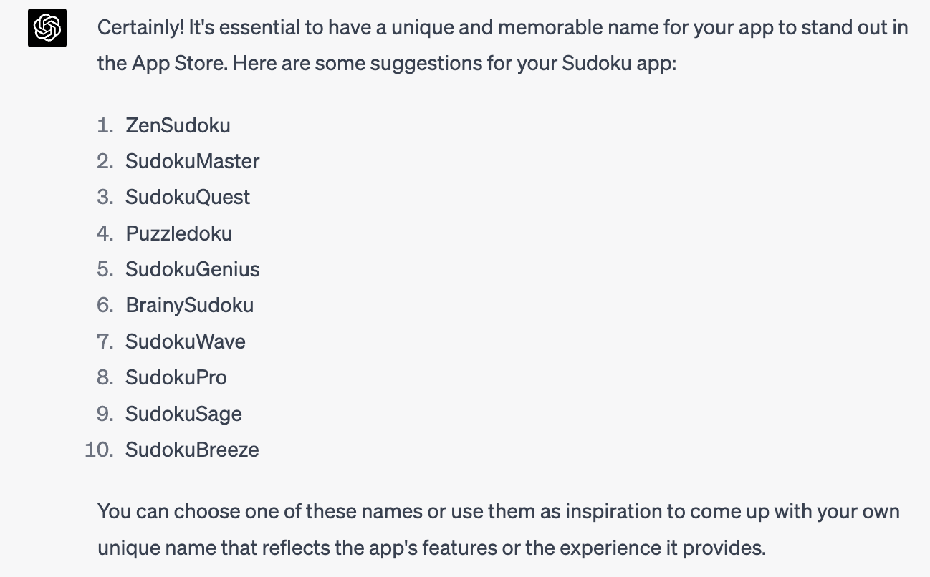Click the SudokuSage list item
The height and width of the screenshot is (577, 930).
coord(183,414)
